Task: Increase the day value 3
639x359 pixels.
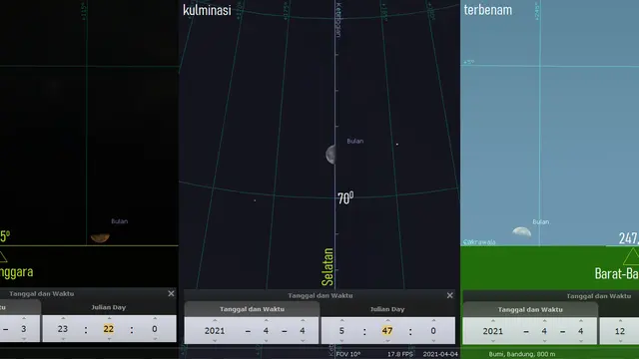Action: [24, 318]
